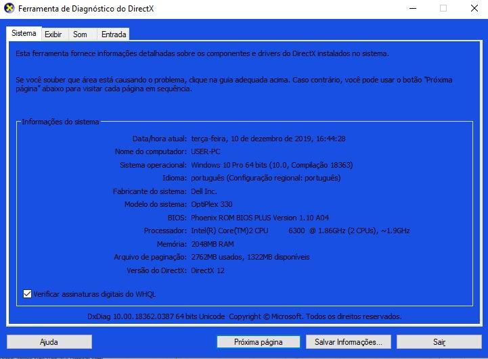Click processor value 'Intel(R) Core(TM)2 CPU 6300'
488x359 pixels.
click(x=248, y=231)
